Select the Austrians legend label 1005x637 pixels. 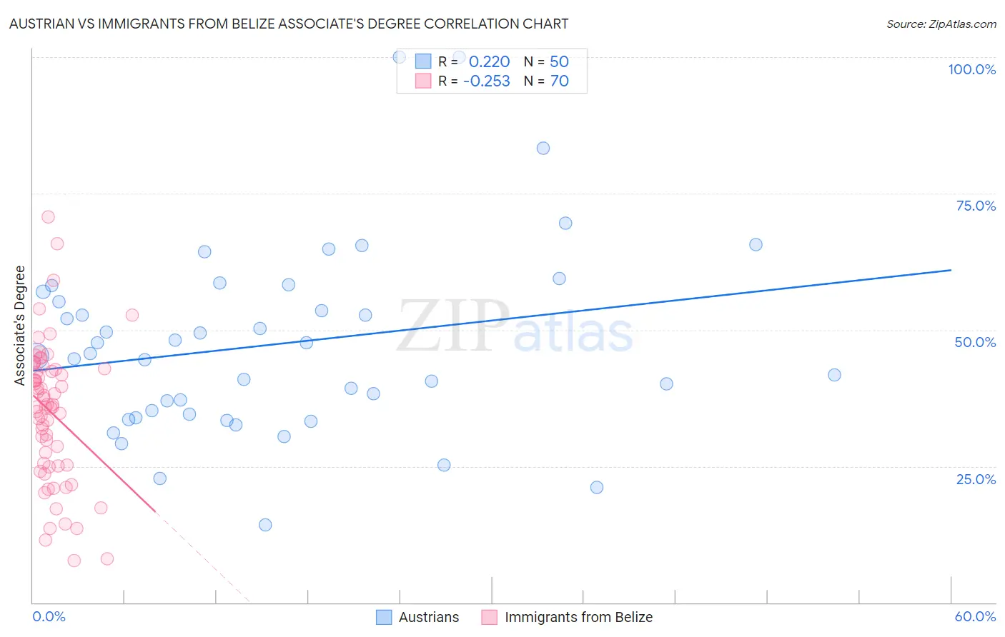(429, 617)
